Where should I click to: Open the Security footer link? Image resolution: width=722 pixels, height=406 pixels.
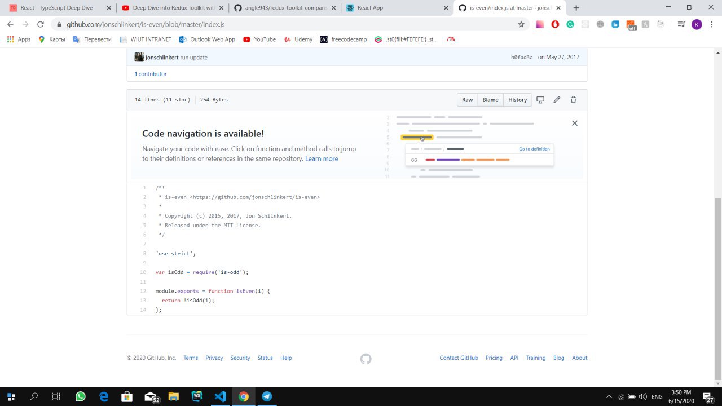(x=240, y=358)
